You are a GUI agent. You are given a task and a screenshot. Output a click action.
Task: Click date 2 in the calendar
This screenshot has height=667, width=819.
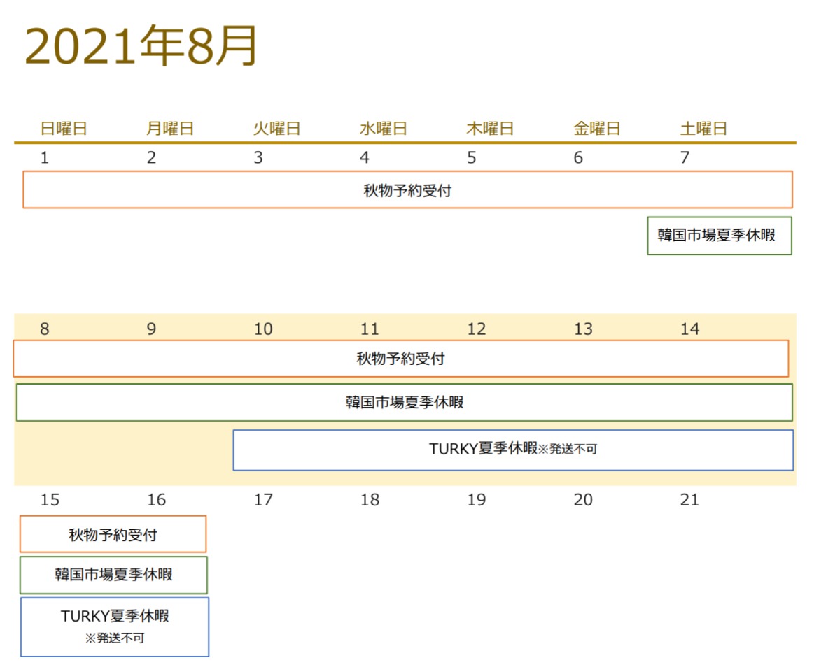tap(151, 157)
